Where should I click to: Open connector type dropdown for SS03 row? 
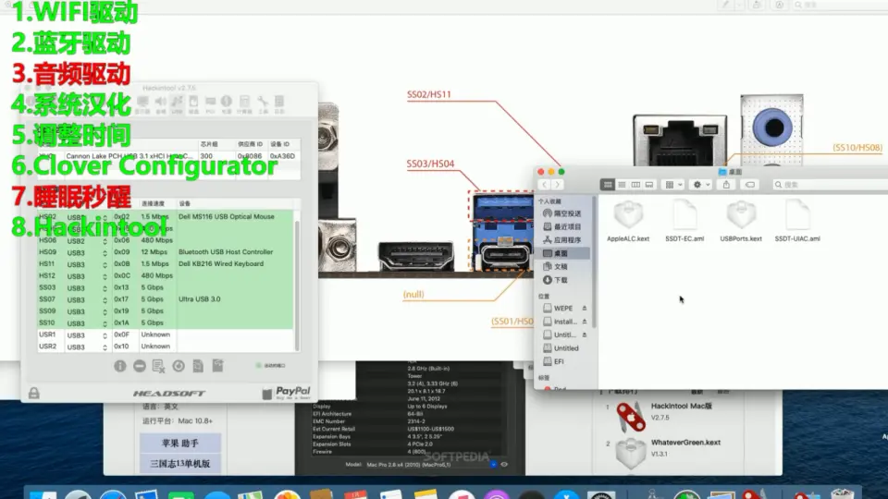point(105,288)
